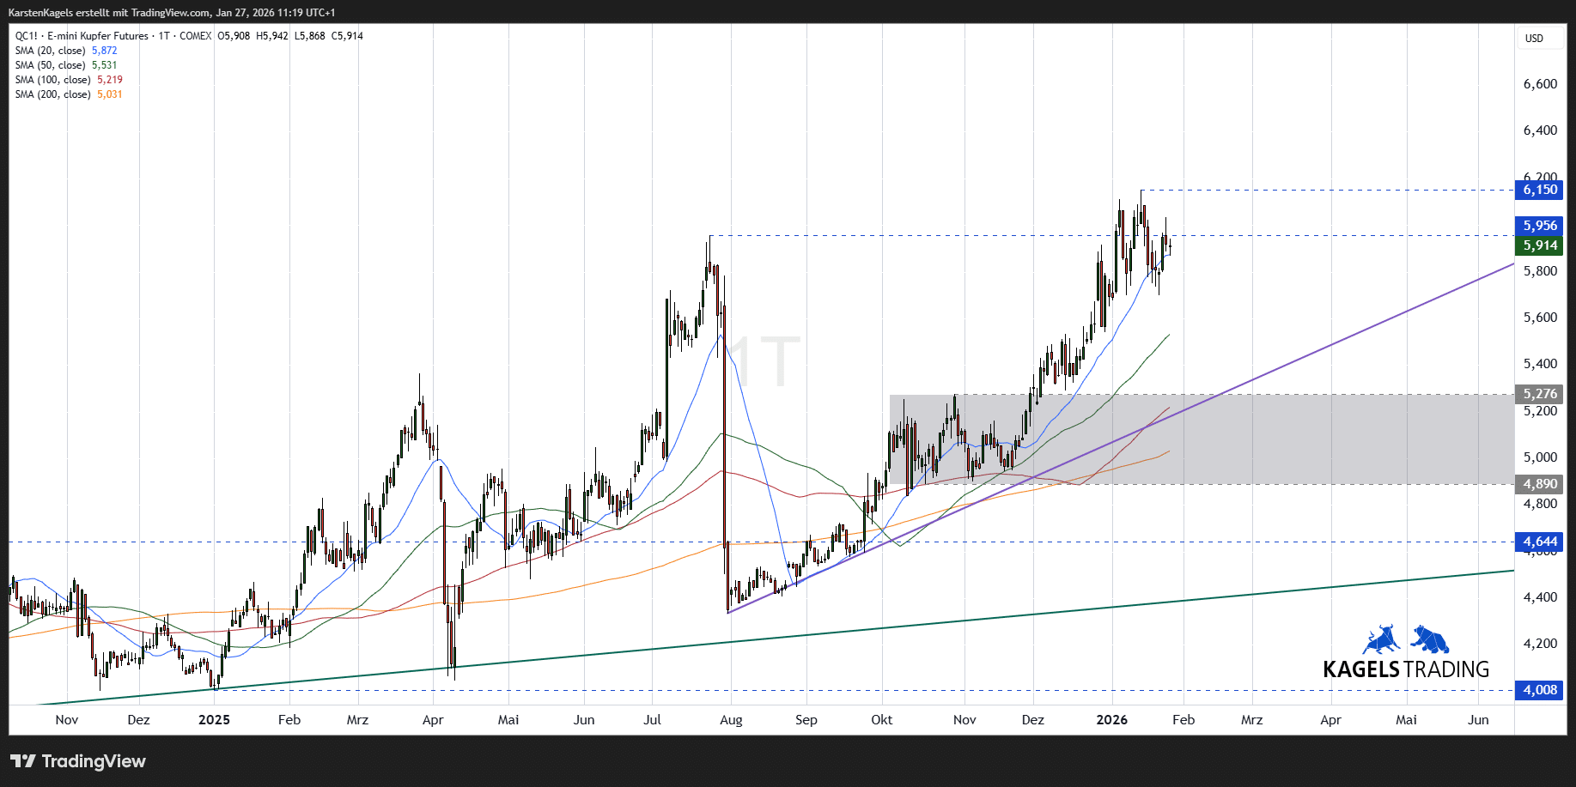
Task: Click the green 5,914 current price label
Action: (x=1539, y=245)
